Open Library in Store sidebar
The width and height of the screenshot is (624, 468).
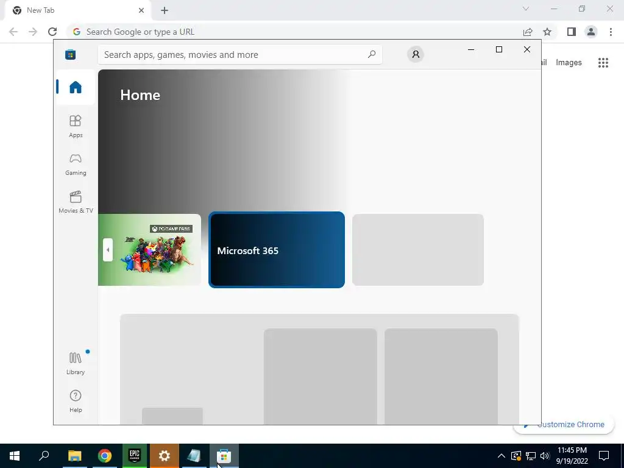[75, 363]
